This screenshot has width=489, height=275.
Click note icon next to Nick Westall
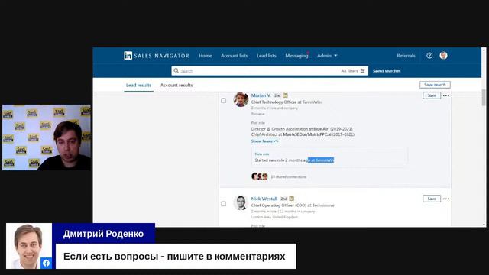point(292,199)
